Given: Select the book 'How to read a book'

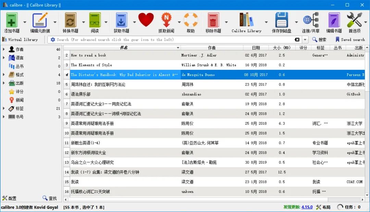Looking at the screenshot, I should point(88,55).
